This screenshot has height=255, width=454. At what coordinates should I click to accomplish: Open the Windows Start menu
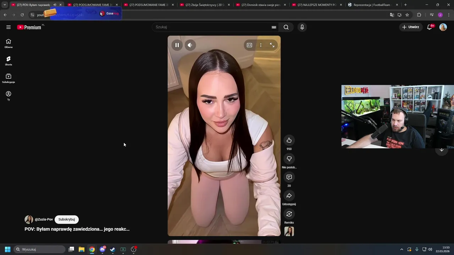point(7,249)
